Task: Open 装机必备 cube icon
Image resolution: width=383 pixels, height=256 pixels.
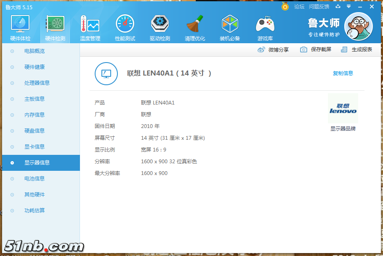Action: click(230, 28)
